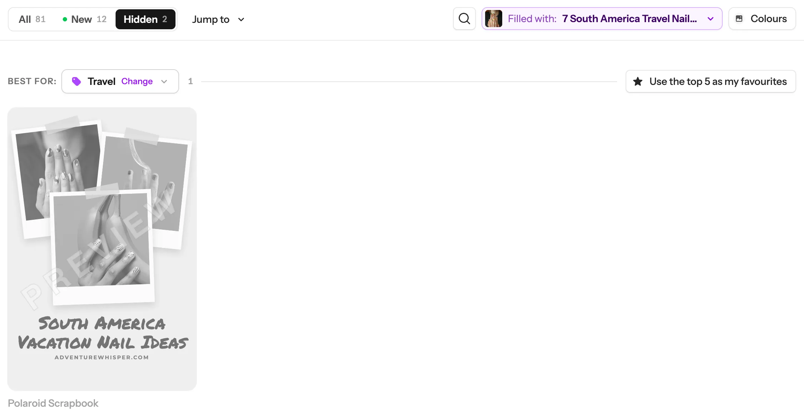Click the nail photo thumbnail in Filled with
This screenshot has width=804, height=411.
point(494,19)
